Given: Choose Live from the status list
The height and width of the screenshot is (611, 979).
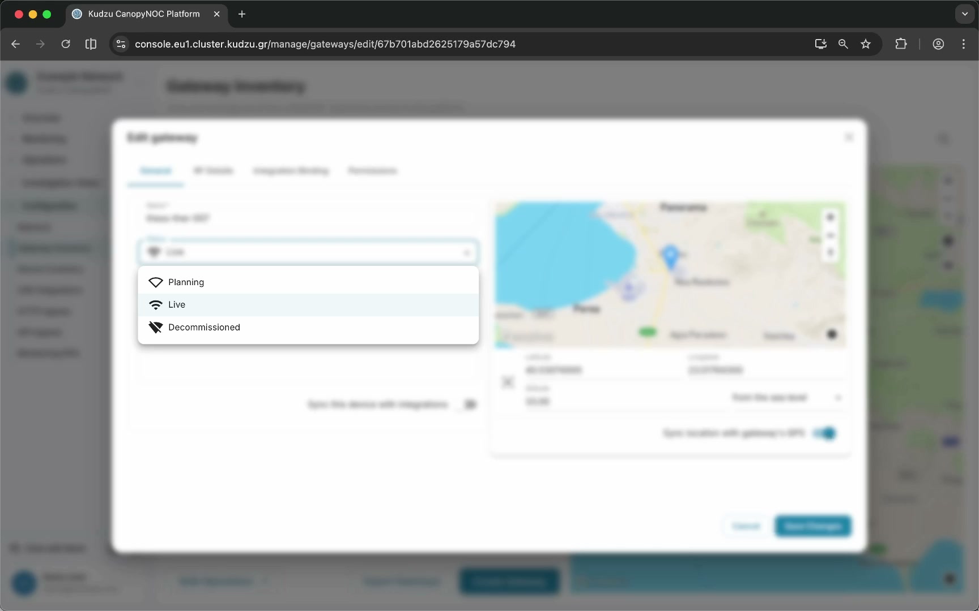Looking at the screenshot, I should (x=308, y=304).
